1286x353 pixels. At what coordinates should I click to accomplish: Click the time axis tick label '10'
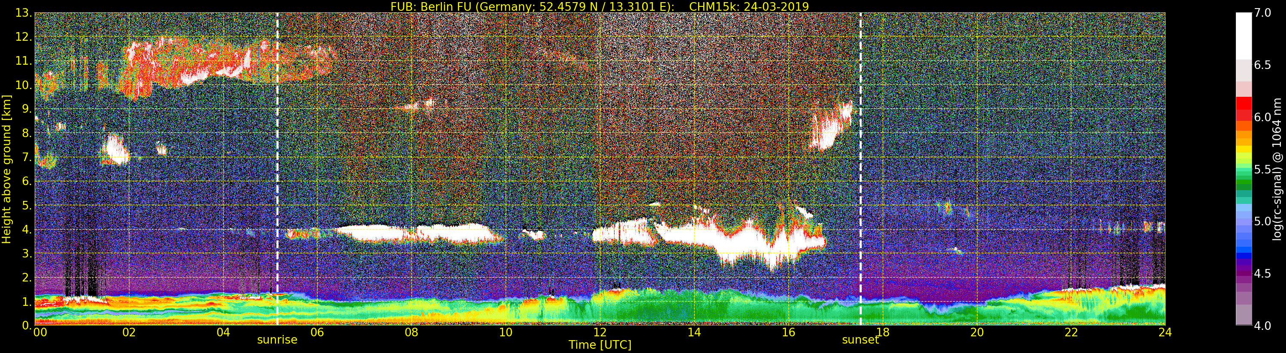click(506, 332)
